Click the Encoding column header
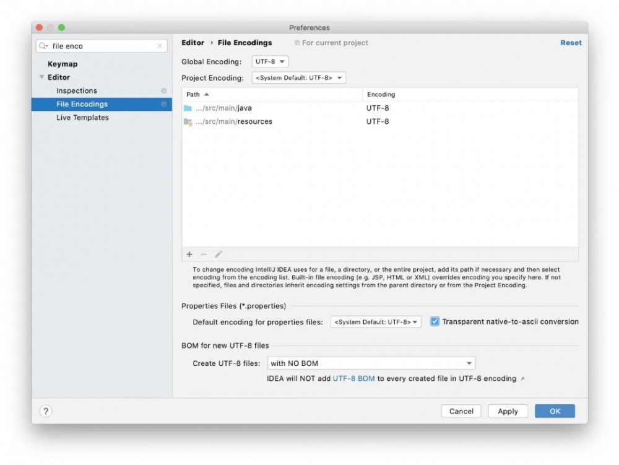619x465 pixels. point(470,94)
